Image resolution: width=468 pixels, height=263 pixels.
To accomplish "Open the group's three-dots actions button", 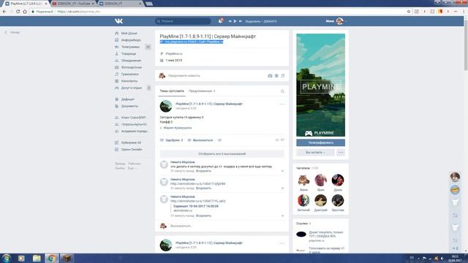I will 341,153.
